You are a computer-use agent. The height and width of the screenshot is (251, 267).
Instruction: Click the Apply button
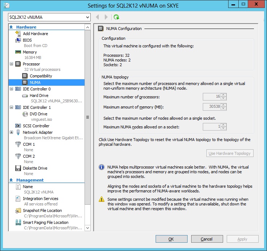[x=242, y=239]
